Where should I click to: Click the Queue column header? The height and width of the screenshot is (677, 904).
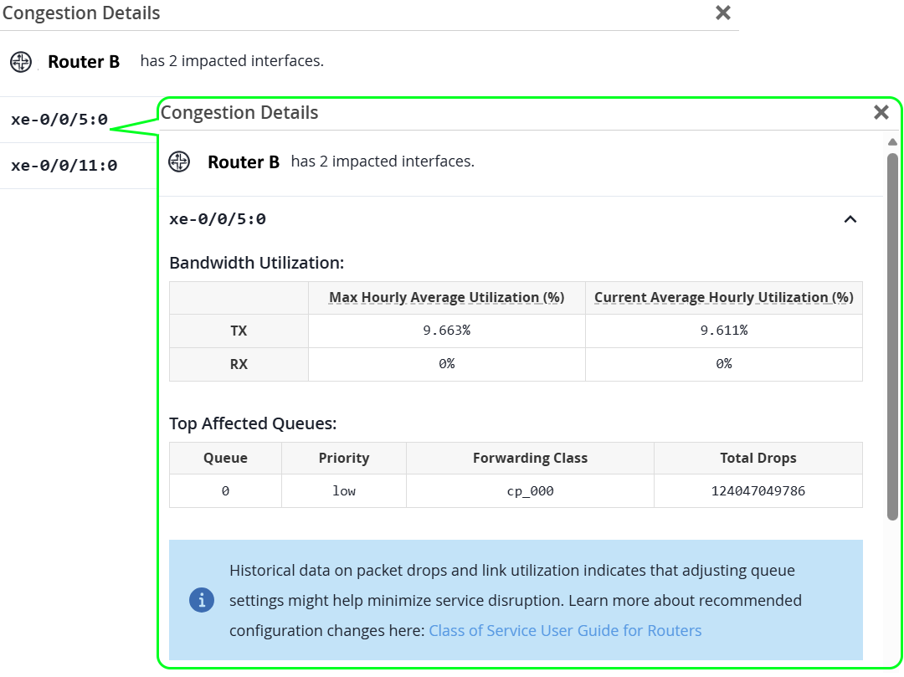point(225,458)
